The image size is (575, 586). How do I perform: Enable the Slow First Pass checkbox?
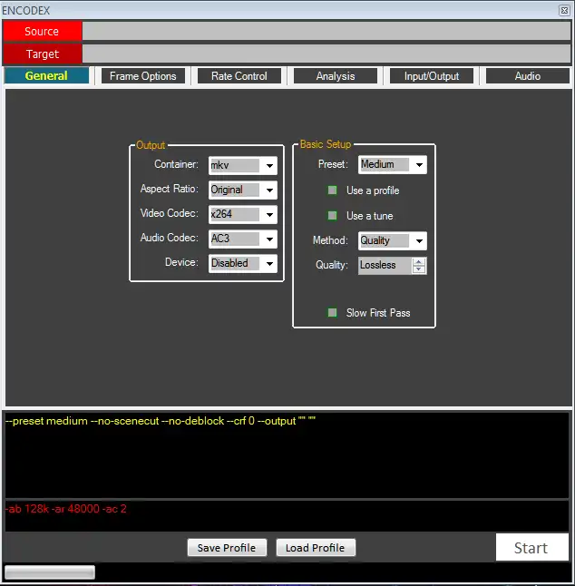(x=332, y=312)
